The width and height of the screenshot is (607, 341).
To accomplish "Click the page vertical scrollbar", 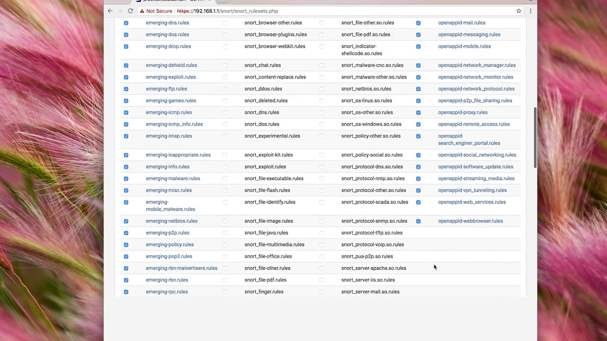I will [535, 137].
